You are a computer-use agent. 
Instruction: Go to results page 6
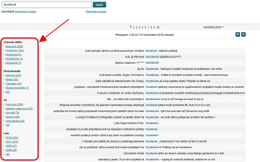click(145, 27)
